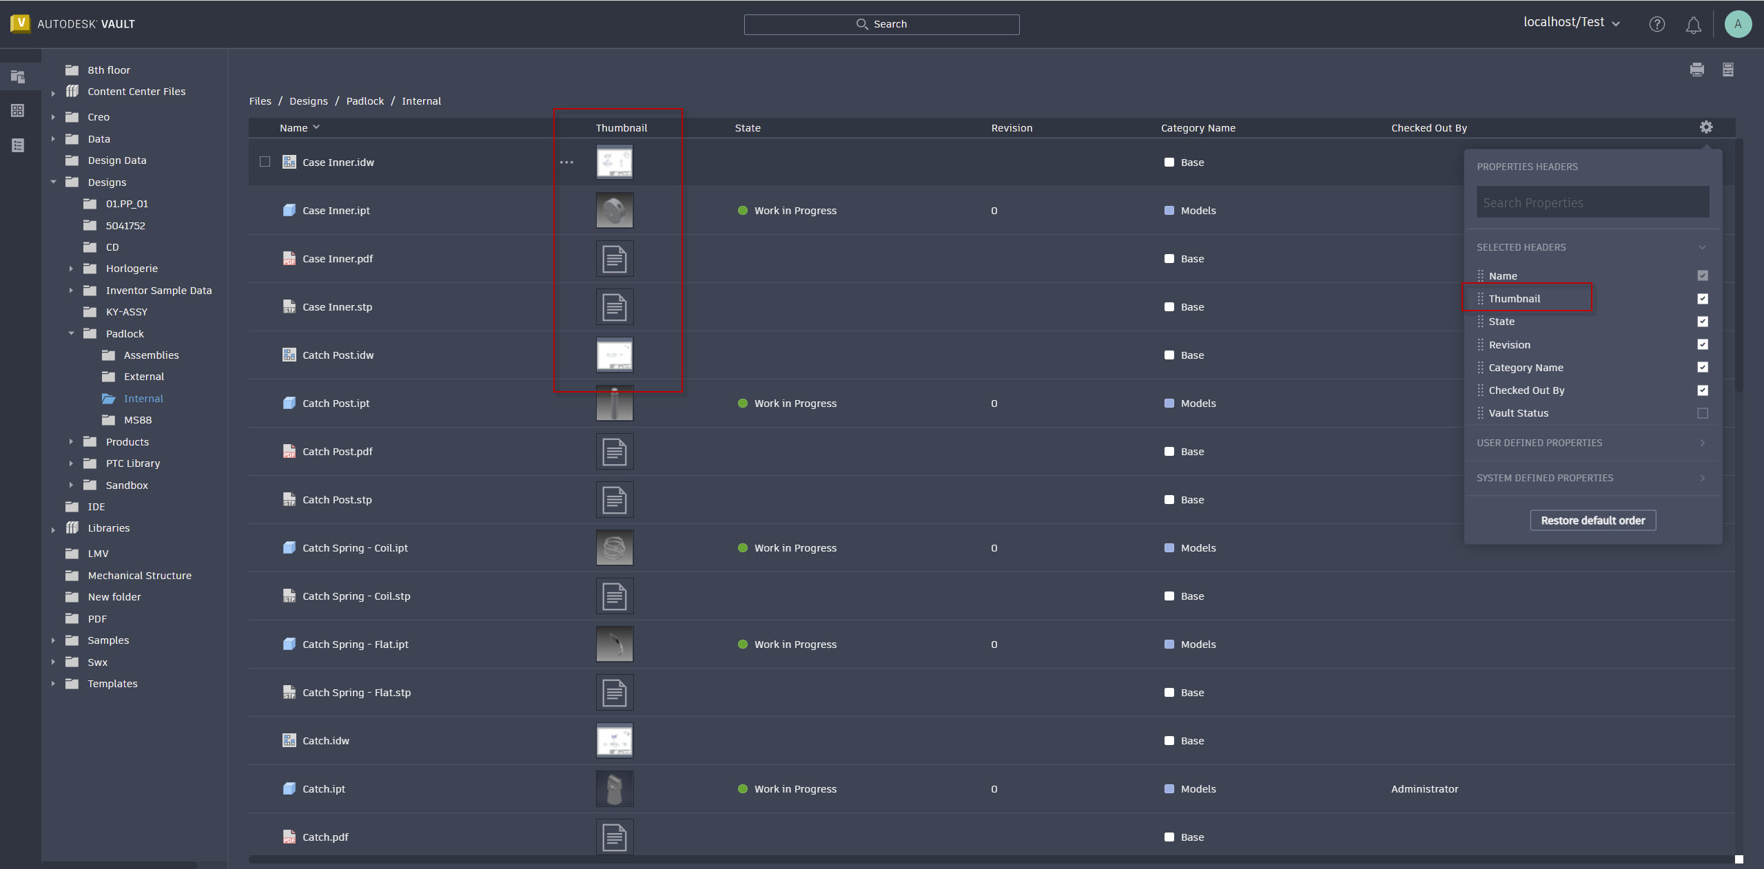Click the Restore default order button

[1592, 520]
